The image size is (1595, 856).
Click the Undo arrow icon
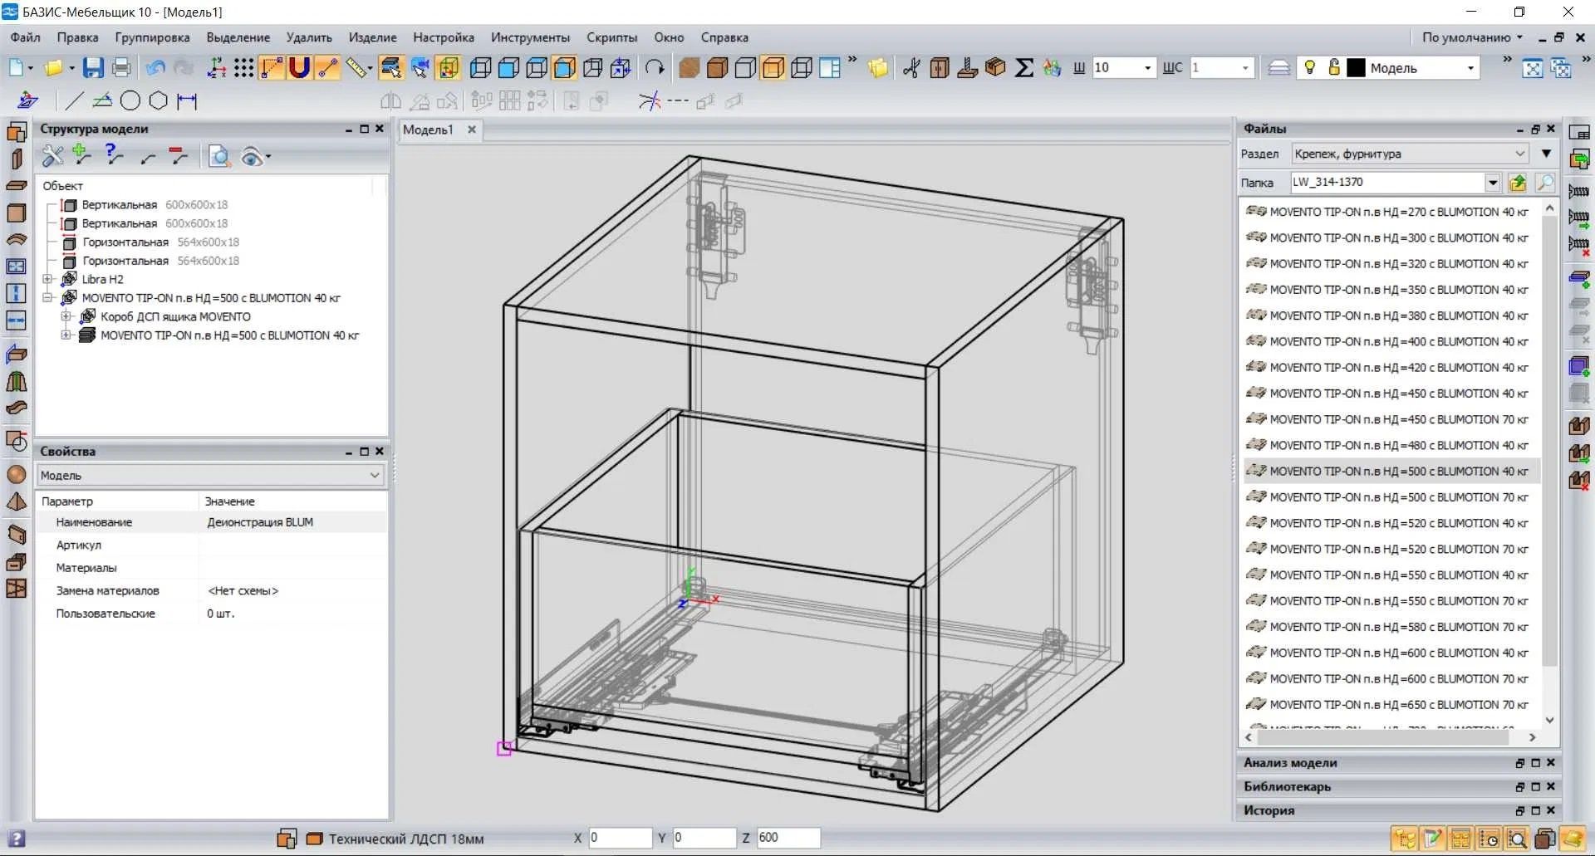pos(155,68)
